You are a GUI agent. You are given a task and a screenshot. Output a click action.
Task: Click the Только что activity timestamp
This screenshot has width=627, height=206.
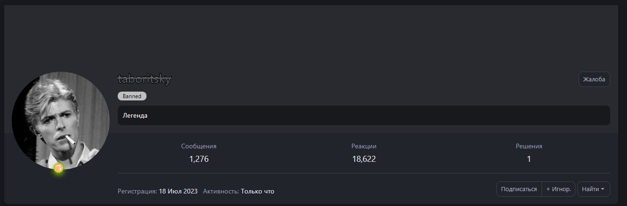click(257, 191)
